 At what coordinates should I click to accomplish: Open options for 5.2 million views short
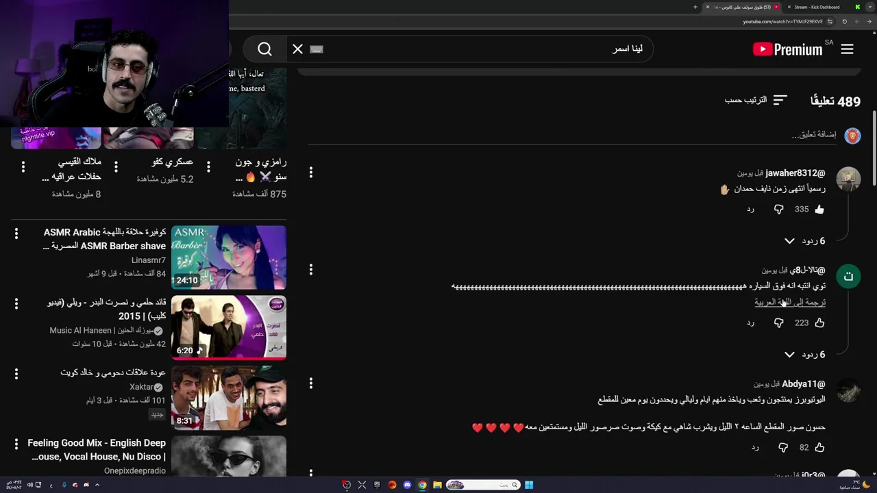(116, 166)
